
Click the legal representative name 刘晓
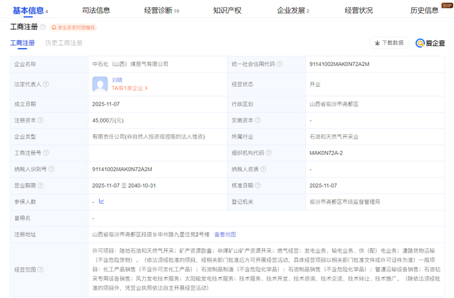117,80
